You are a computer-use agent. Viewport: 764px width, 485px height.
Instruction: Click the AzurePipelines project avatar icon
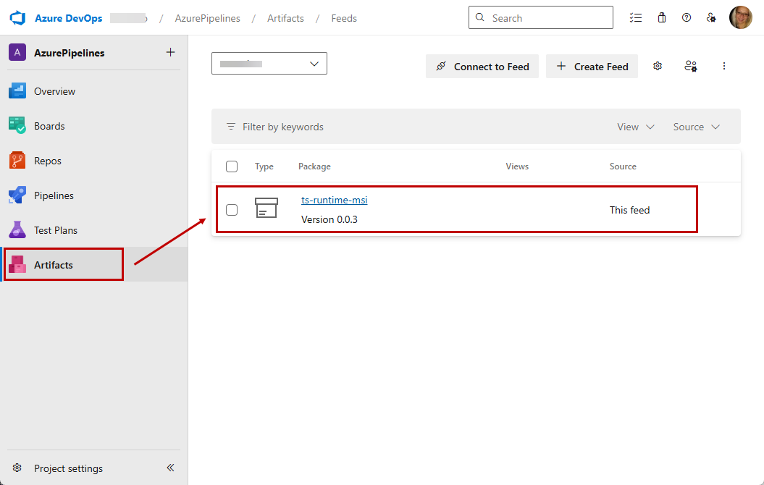coord(17,52)
